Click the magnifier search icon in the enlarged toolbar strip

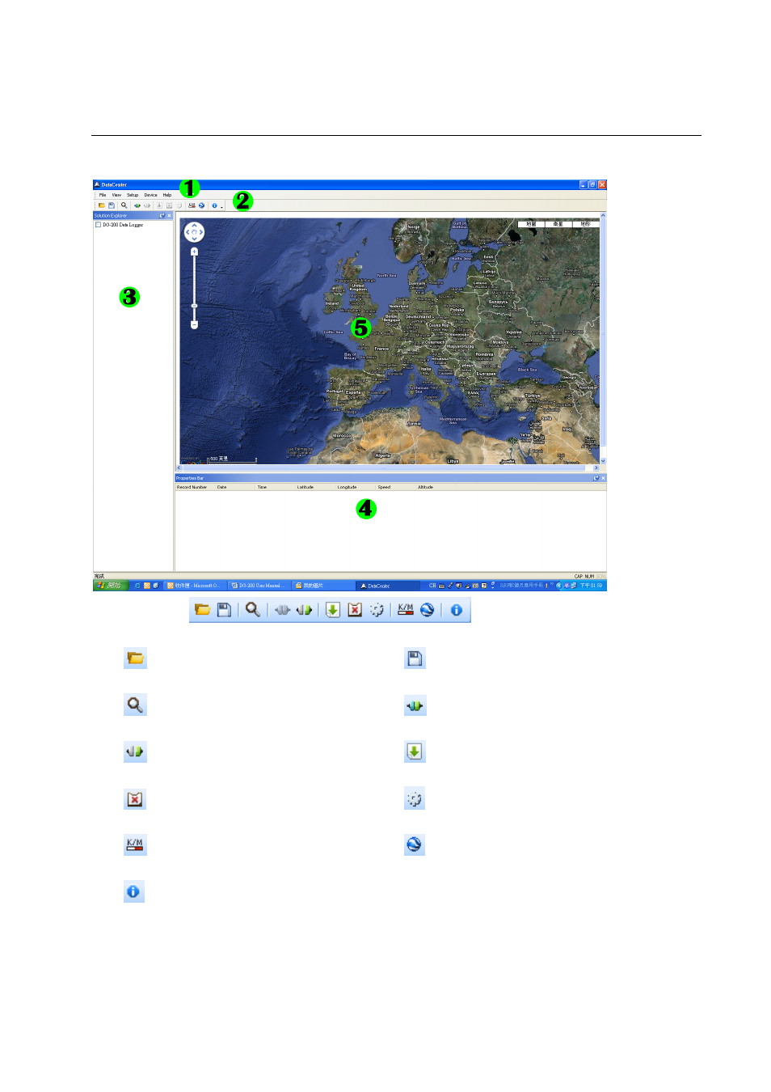point(253,610)
